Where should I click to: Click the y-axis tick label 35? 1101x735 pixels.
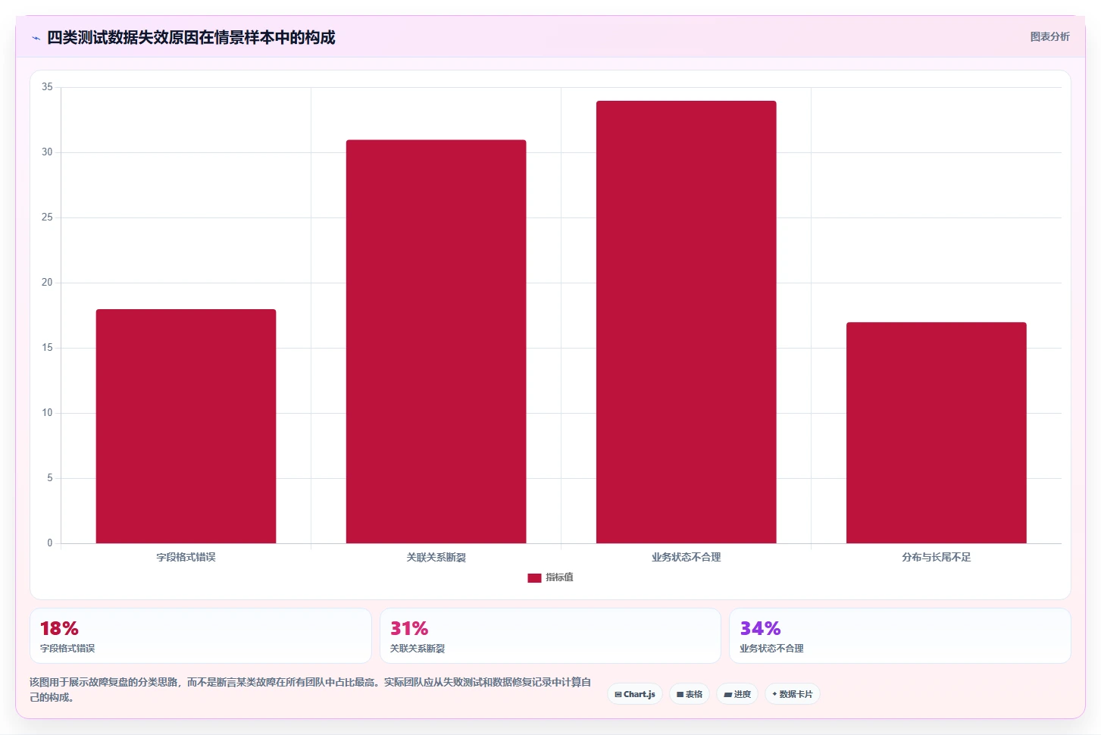click(47, 87)
